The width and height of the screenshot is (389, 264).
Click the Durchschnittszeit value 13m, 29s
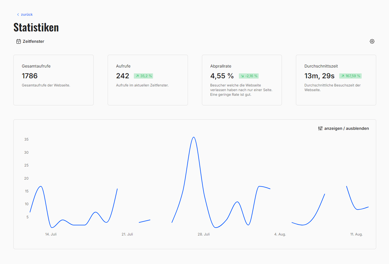319,76
